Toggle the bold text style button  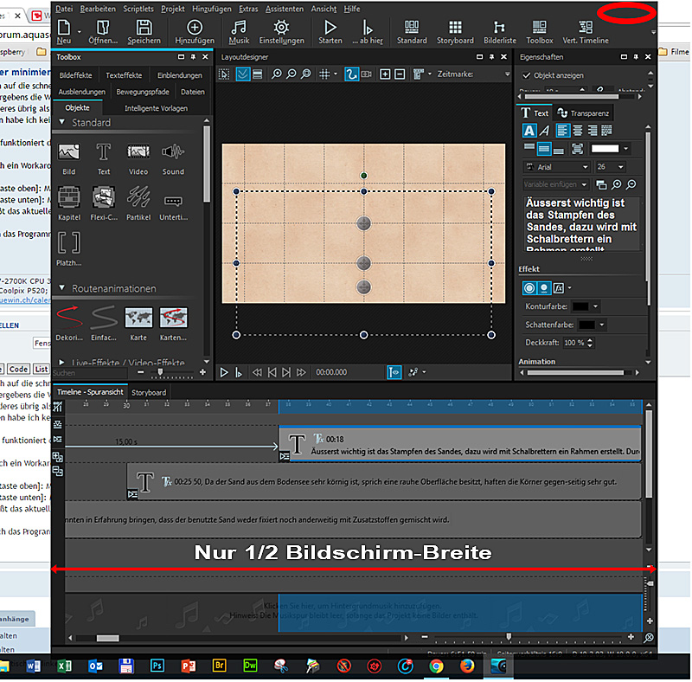529,131
